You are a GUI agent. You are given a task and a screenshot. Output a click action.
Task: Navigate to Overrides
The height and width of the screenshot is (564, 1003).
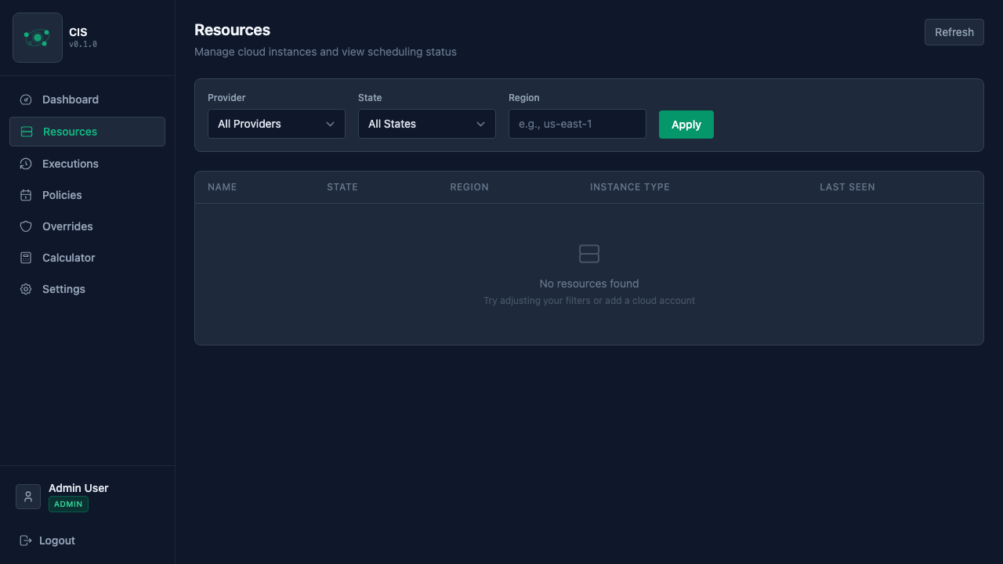coord(87,226)
